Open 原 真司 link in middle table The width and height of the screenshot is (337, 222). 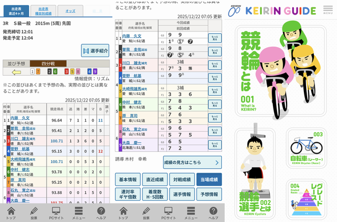click(130, 115)
